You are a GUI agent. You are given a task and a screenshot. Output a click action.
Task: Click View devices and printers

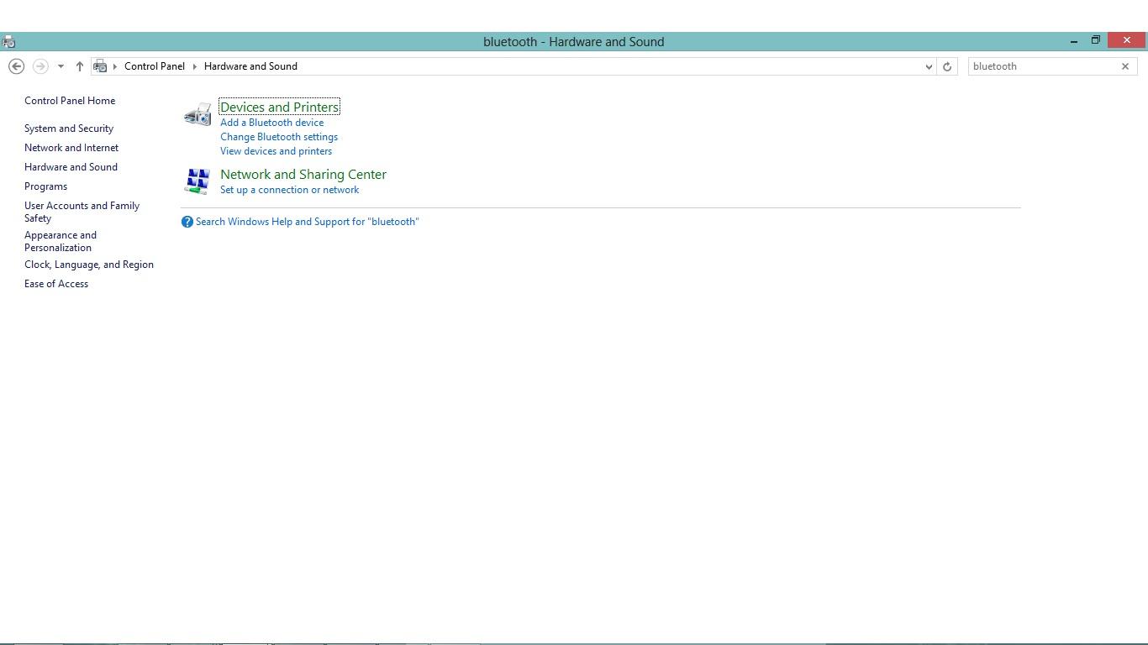pyautogui.click(x=276, y=151)
